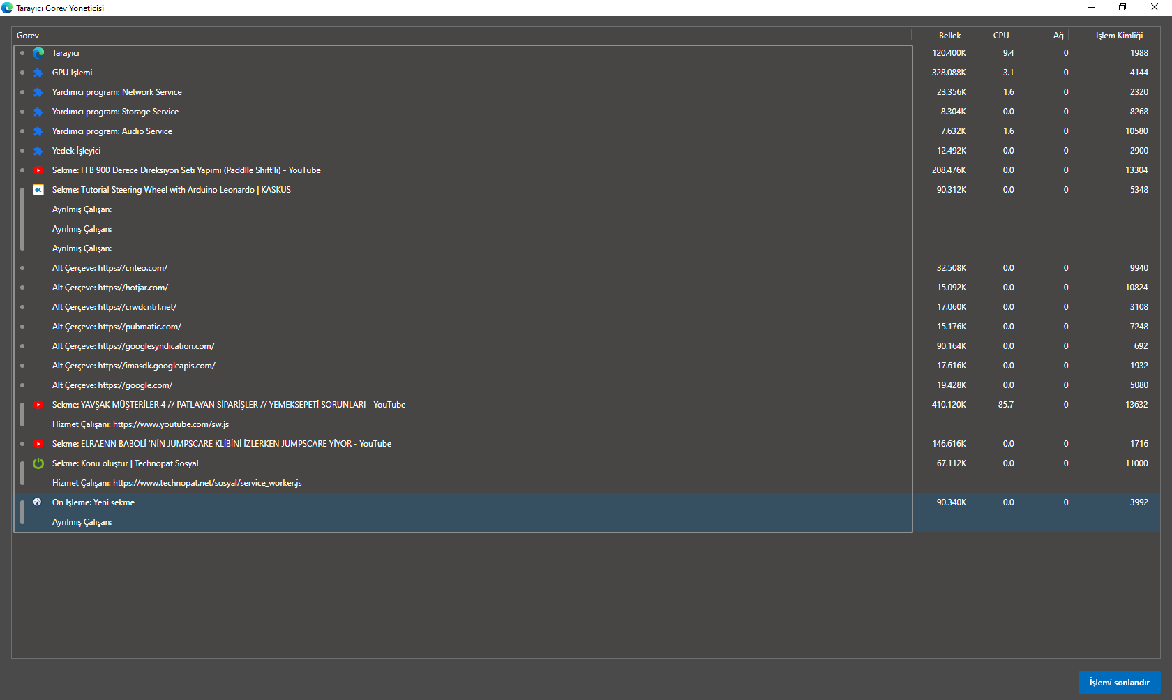
Task: Click the puzzle icon beside GPU İşlemi
Action: [38, 73]
